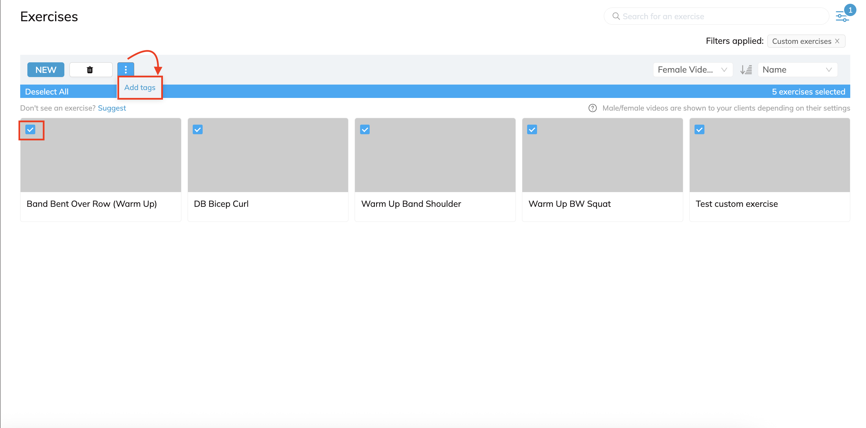Uncheck Test custom exercise checkbox
Viewport: 866px width, 428px height.
pos(699,130)
